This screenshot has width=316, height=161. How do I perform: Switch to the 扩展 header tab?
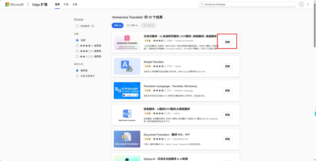coord(66,4)
